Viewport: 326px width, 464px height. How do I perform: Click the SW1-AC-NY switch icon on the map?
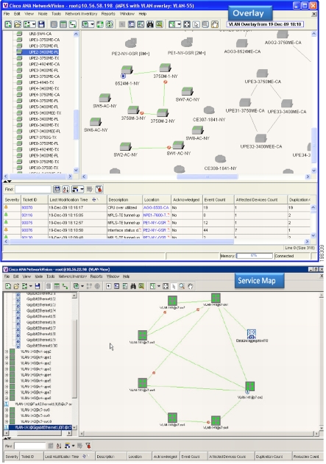179,146
